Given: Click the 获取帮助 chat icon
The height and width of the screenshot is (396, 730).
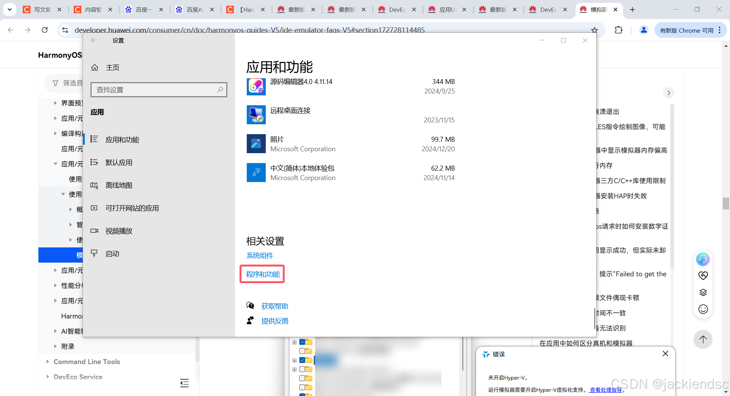Looking at the screenshot, I should coord(250,306).
